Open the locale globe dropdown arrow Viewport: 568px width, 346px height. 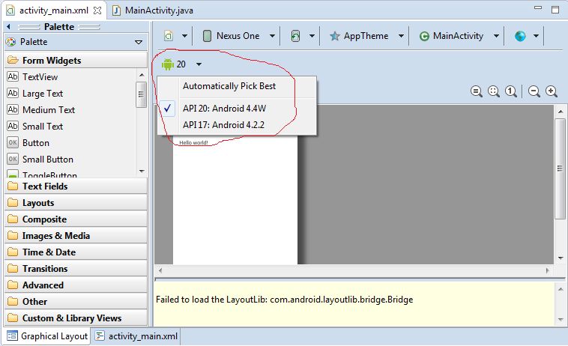[536, 36]
